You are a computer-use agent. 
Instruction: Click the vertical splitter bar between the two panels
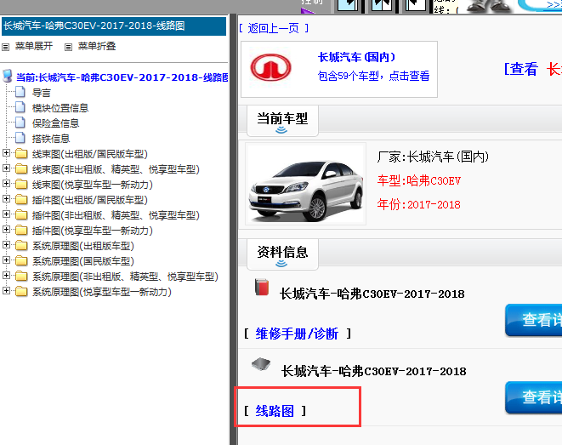point(233,230)
